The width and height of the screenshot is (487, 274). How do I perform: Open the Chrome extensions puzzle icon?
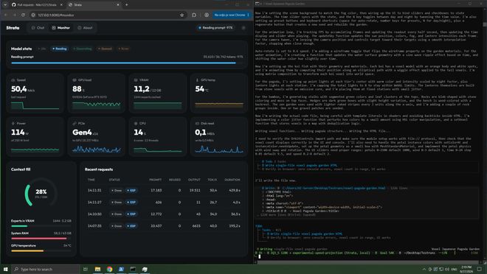point(194,15)
